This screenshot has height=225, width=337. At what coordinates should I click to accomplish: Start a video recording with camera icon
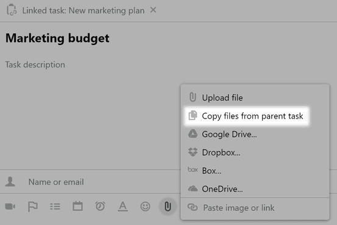coord(10,206)
